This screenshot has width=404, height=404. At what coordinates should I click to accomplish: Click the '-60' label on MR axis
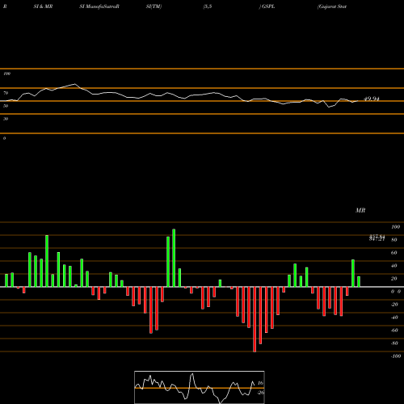[394, 330]
